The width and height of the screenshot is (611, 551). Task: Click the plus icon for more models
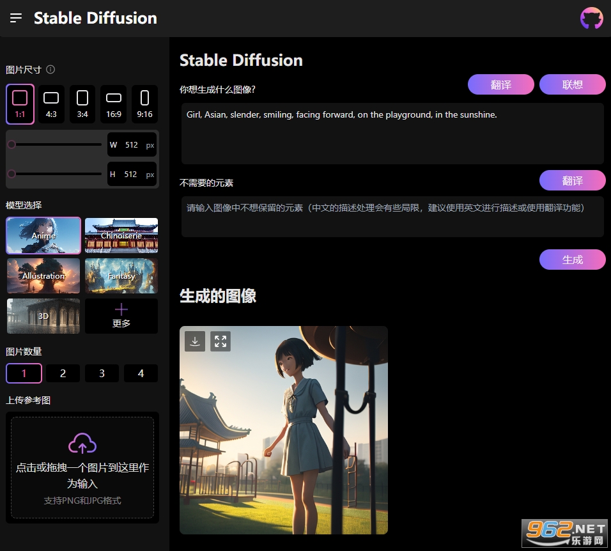point(121,309)
